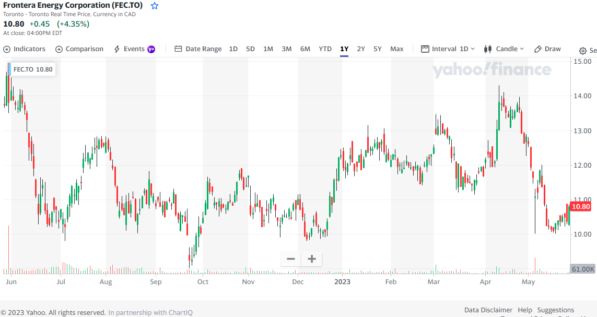Image resolution: width=597 pixels, height=317 pixels.
Task: Select the YTD range
Action: coord(325,49)
